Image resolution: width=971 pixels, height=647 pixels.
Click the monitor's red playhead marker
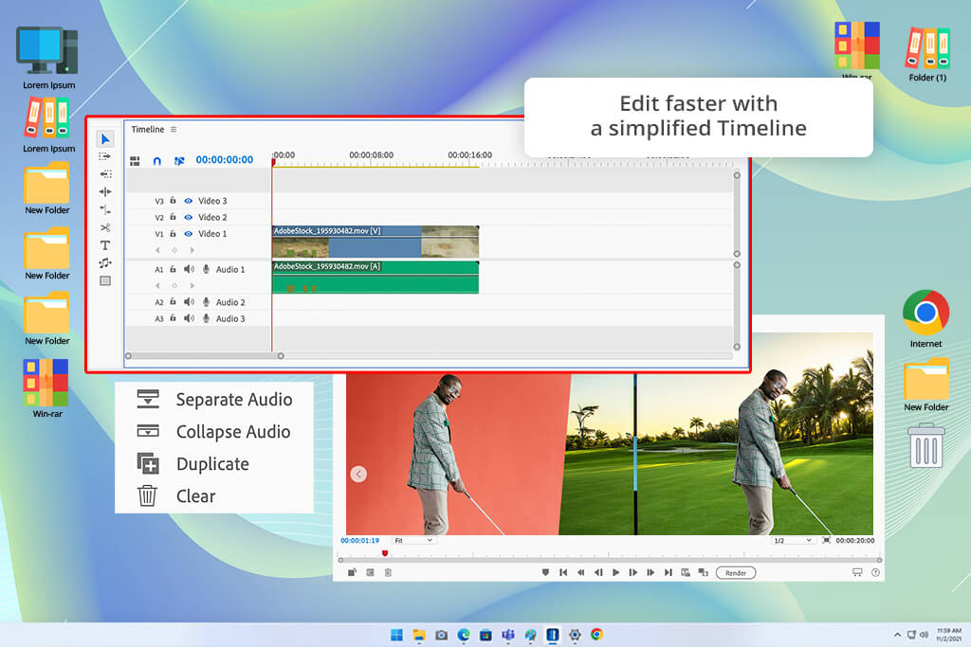click(x=385, y=553)
